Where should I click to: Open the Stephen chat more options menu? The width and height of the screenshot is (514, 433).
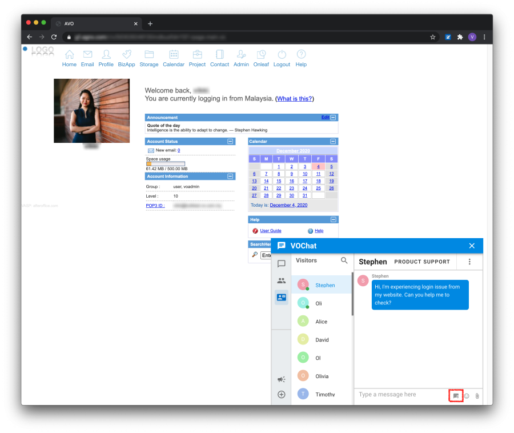[x=469, y=262]
